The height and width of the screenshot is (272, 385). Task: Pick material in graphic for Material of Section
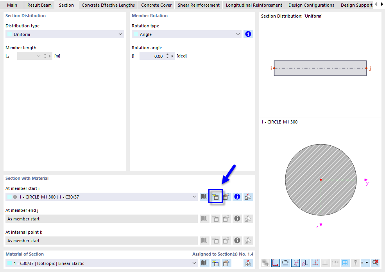(x=248, y=263)
